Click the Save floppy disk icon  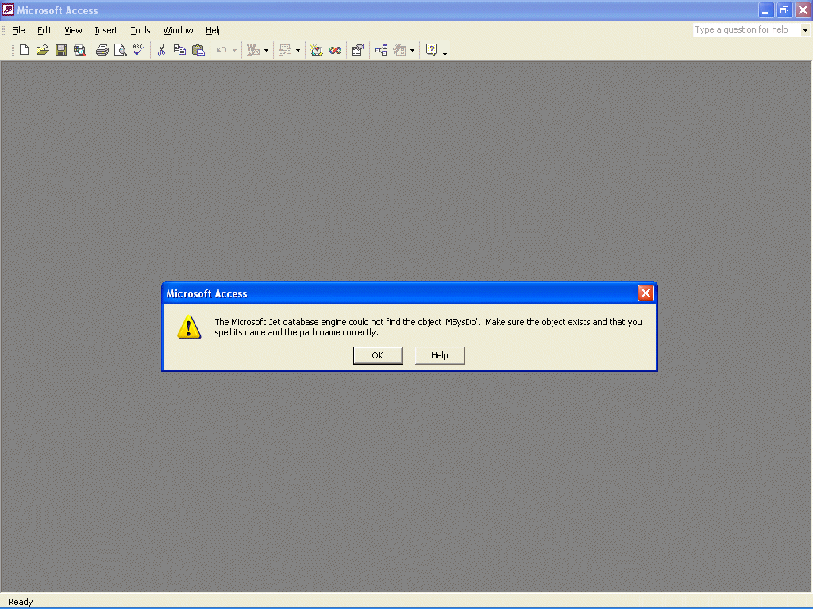point(61,50)
